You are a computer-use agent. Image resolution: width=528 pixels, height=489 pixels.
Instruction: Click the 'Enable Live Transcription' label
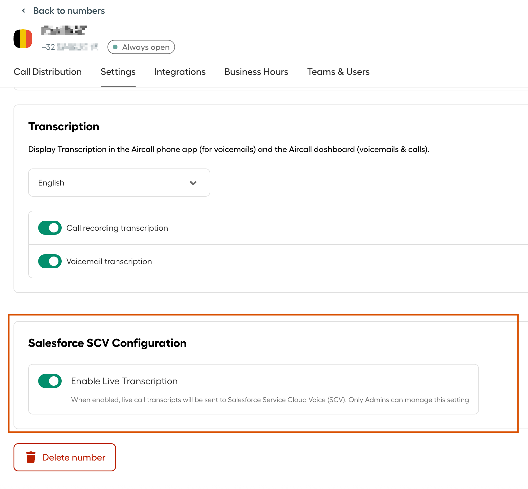coord(125,381)
